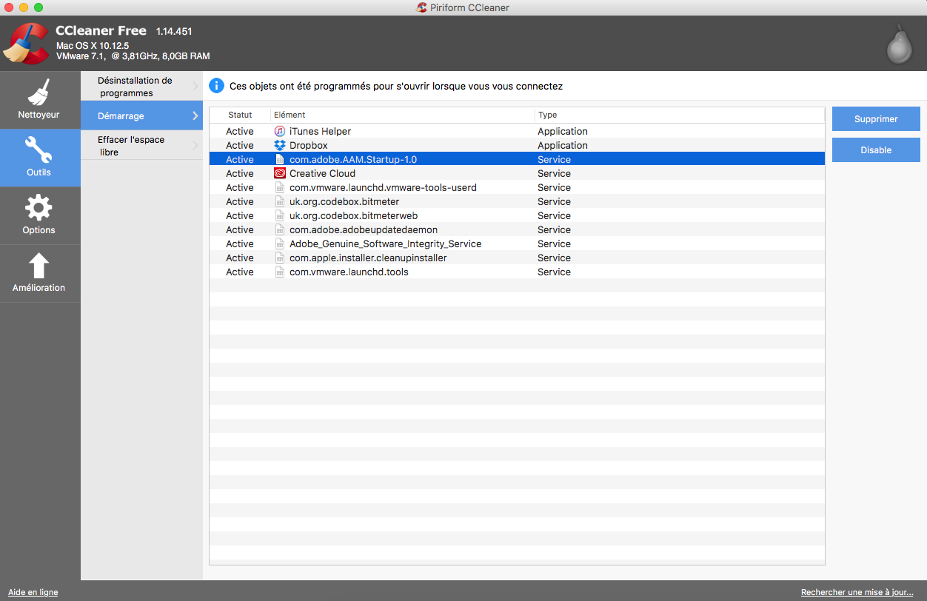This screenshot has width=927, height=601.
Task: Switch to Effacer l'espace libre
Action: pyautogui.click(x=131, y=146)
